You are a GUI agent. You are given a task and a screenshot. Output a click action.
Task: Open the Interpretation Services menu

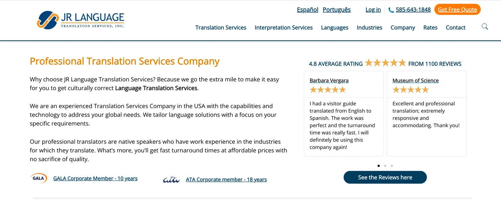(283, 27)
